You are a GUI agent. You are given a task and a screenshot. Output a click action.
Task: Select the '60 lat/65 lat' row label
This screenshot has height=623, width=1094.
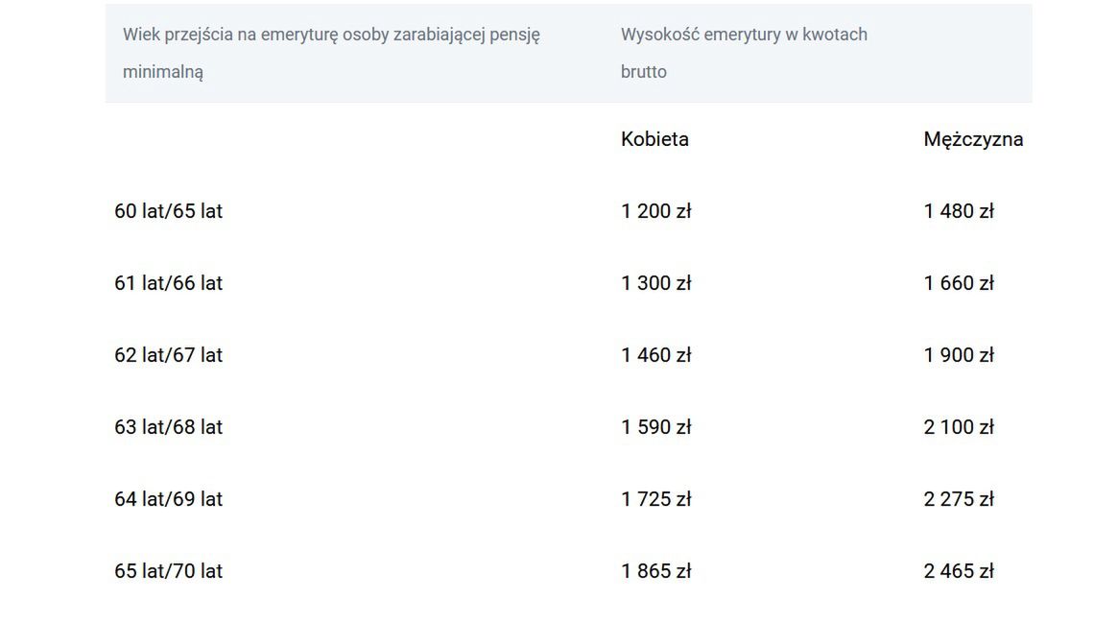click(168, 211)
